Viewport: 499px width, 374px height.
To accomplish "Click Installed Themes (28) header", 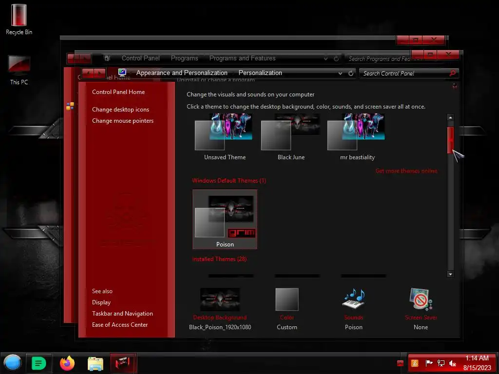I will tap(219, 259).
